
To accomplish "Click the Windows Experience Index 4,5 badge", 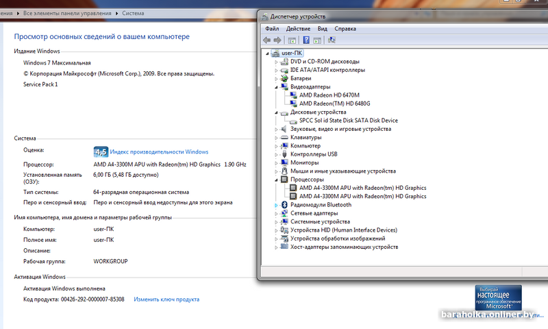I will pos(101,151).
